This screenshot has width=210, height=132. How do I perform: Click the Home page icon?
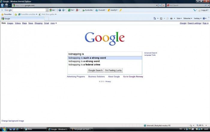pos(155,18)
